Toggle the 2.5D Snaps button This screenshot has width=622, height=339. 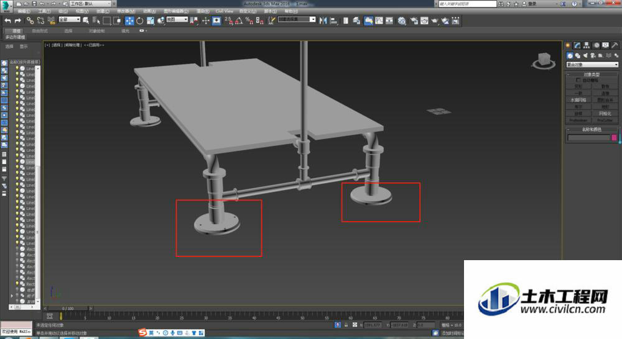[228, 20]
